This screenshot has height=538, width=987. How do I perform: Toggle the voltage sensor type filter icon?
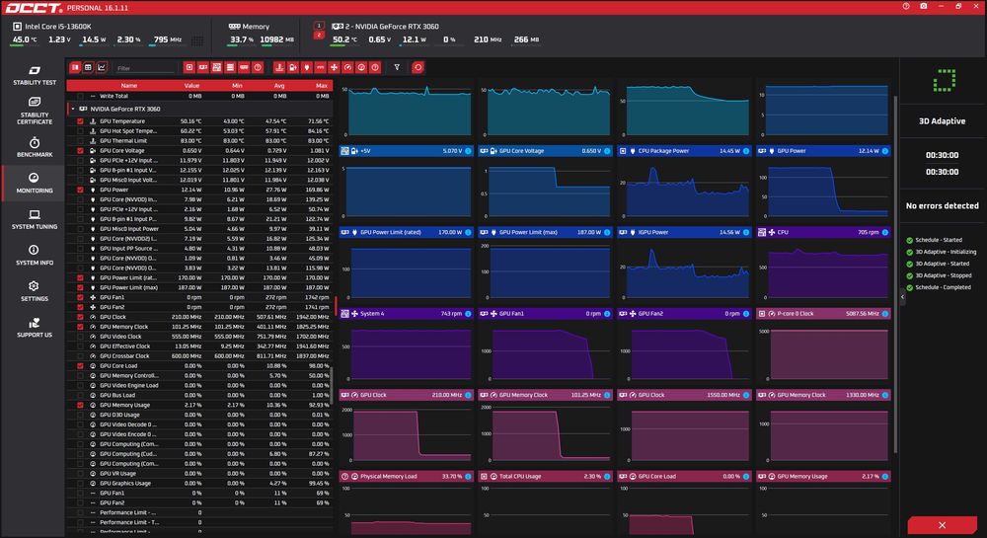[293, 67]
